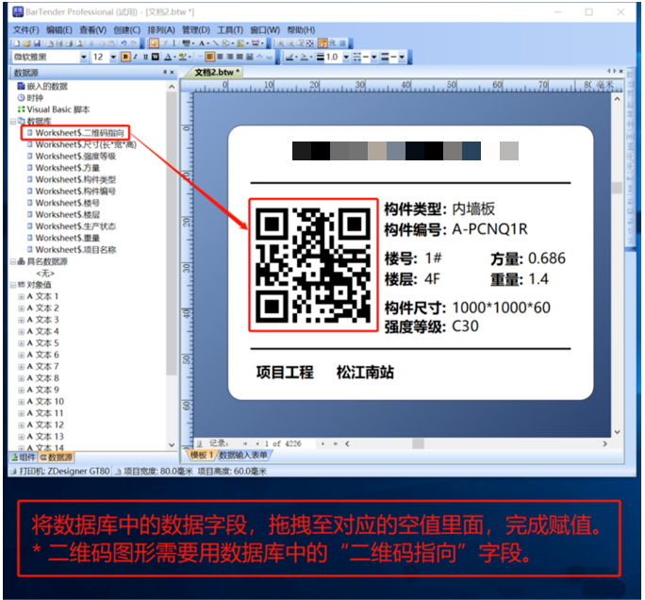
Task: Open the 文件(F) menu
Action: point(25,30)
